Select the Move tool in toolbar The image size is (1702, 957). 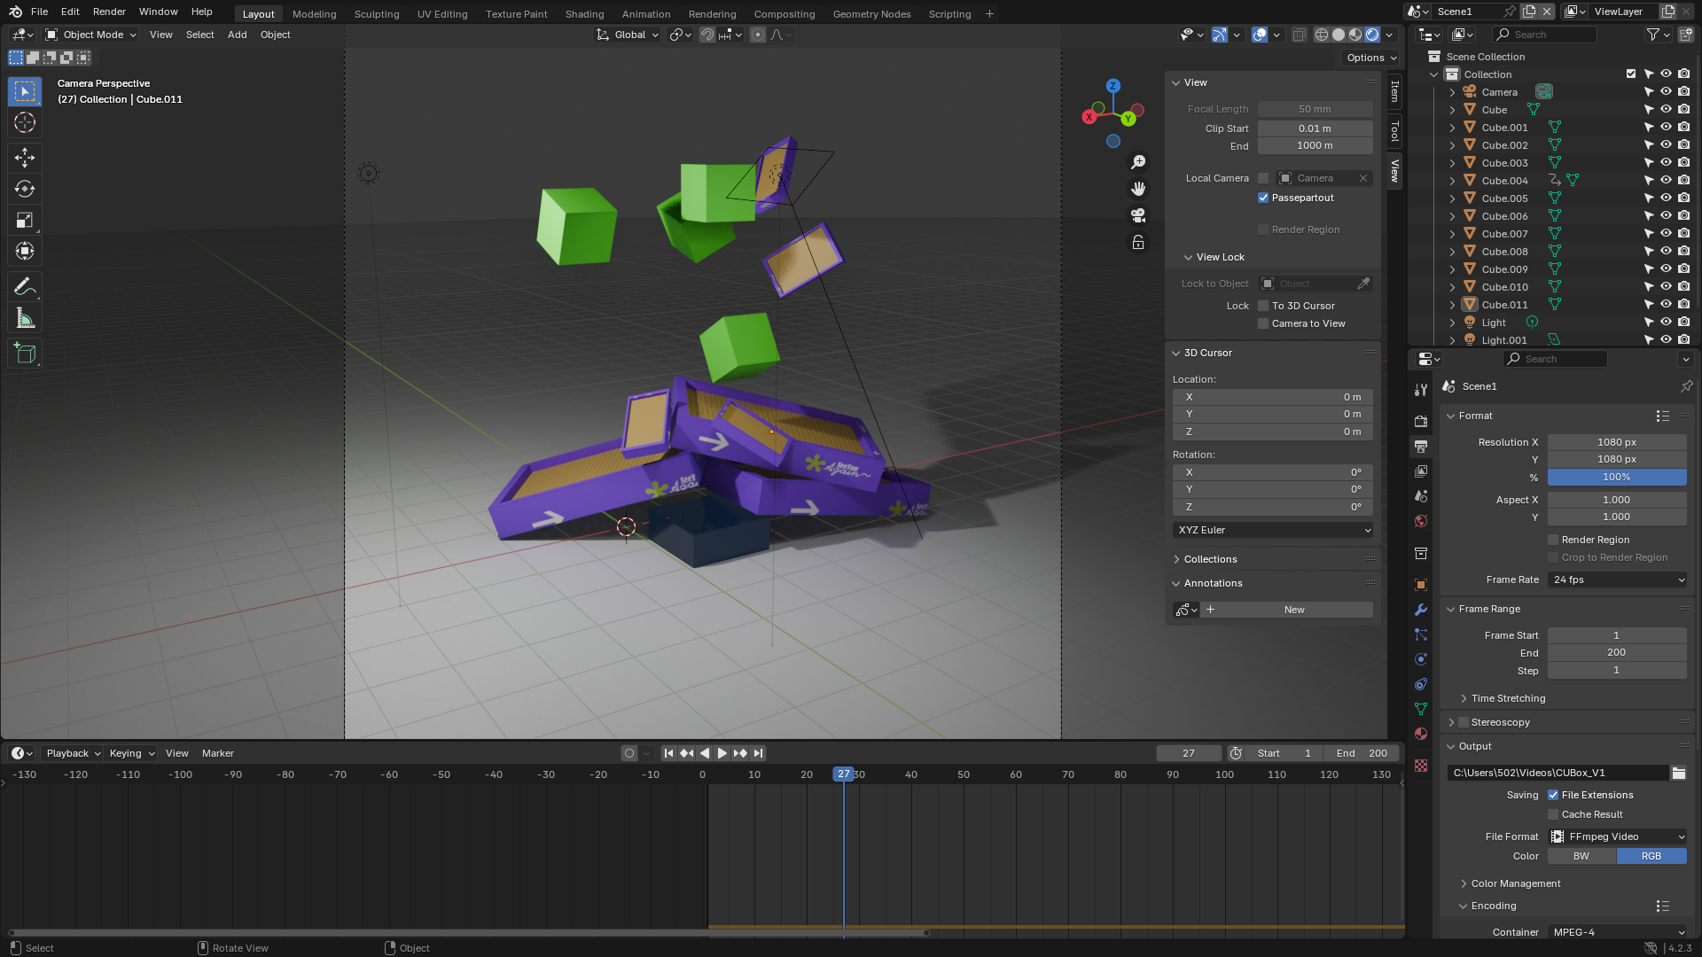tap(25, 158)
